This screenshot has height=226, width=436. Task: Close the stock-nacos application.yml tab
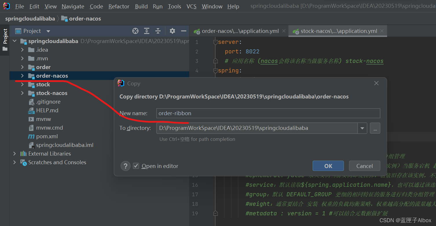[x=382, y=31]
